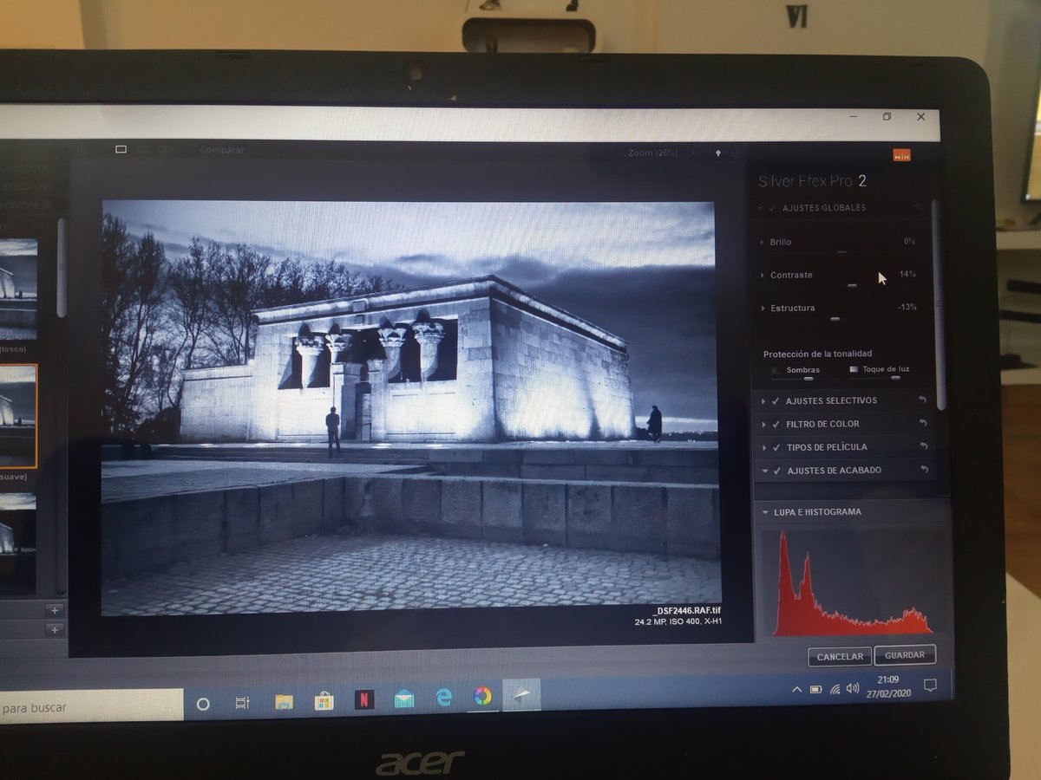Reset Tipos de Película with its undo arrow

pyautogui.click(x=923, y=446)
